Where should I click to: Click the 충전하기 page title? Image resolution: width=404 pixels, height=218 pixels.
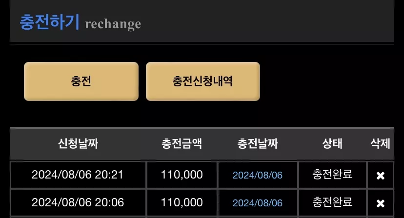[x=49, y=22]
